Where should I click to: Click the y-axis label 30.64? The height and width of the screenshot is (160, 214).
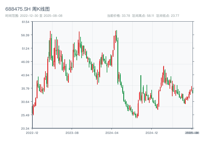[25, 102]
